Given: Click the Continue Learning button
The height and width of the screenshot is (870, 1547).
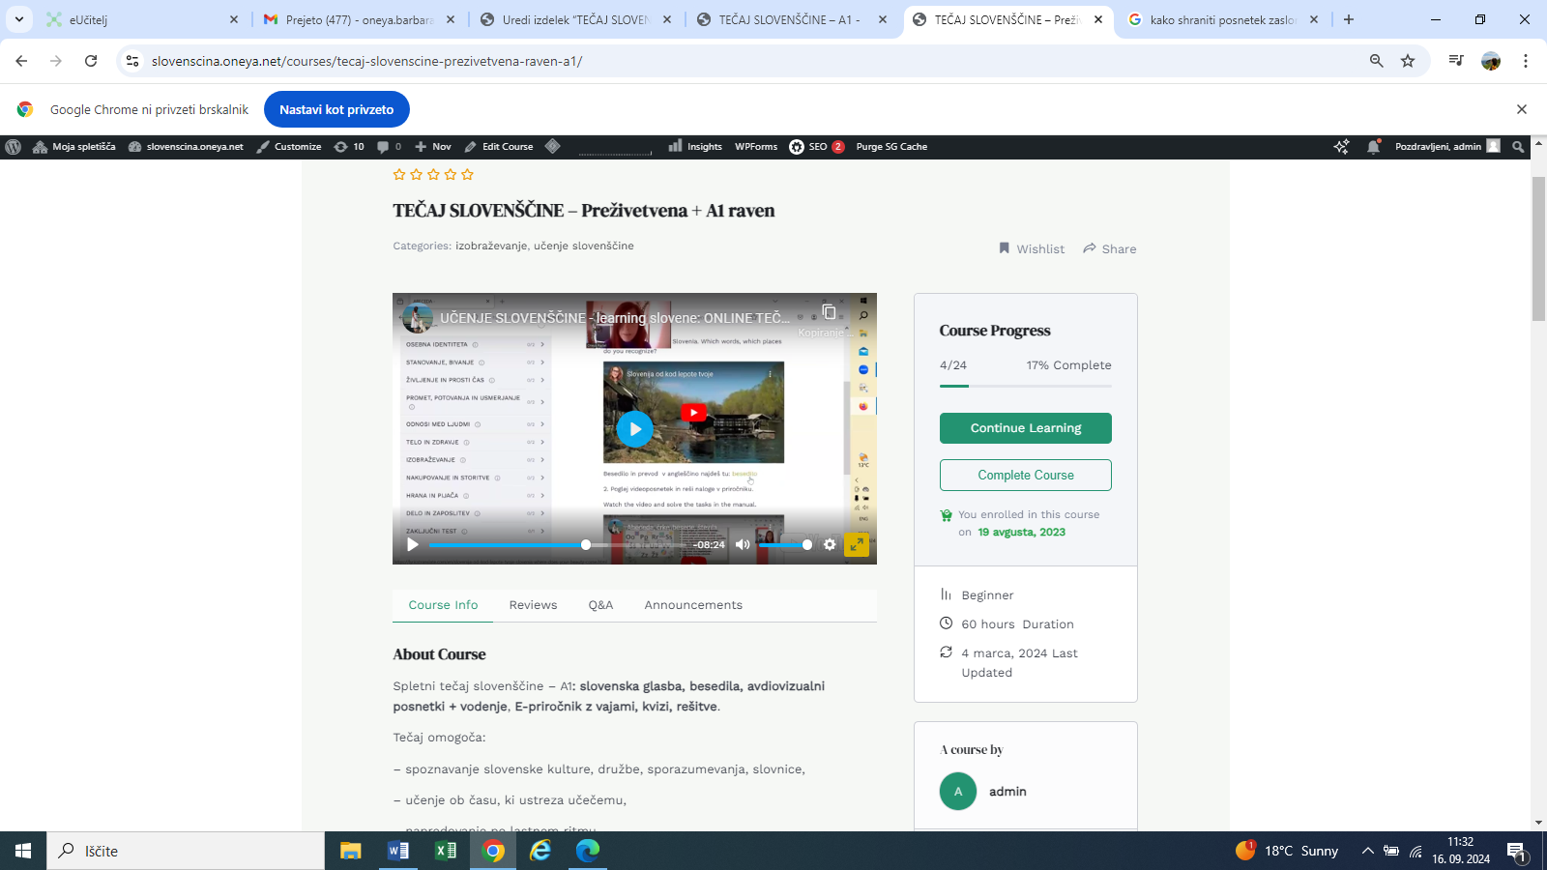Looking at the screenshot, I should (1025, 428).
